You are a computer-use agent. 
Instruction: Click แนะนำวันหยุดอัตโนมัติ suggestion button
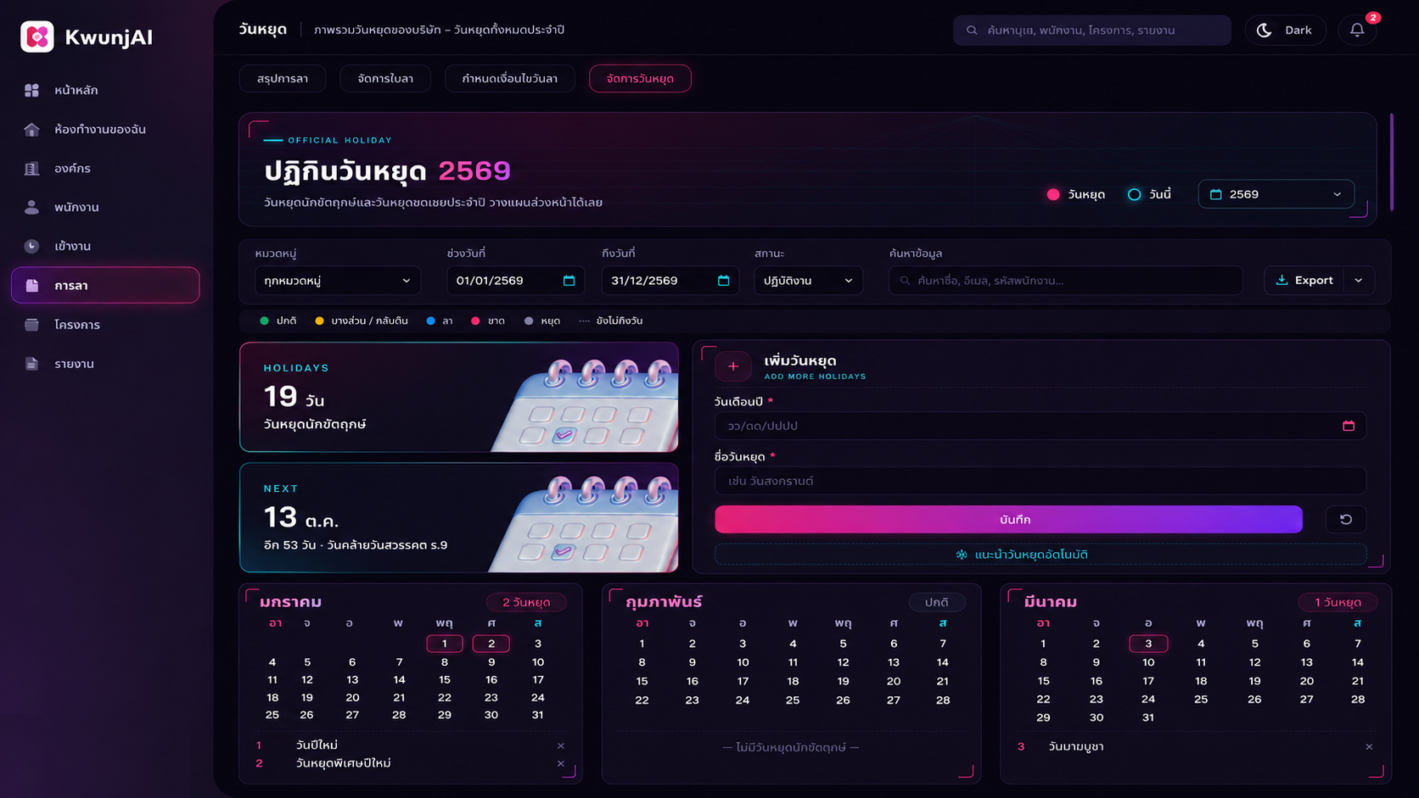pos(1040,555)
